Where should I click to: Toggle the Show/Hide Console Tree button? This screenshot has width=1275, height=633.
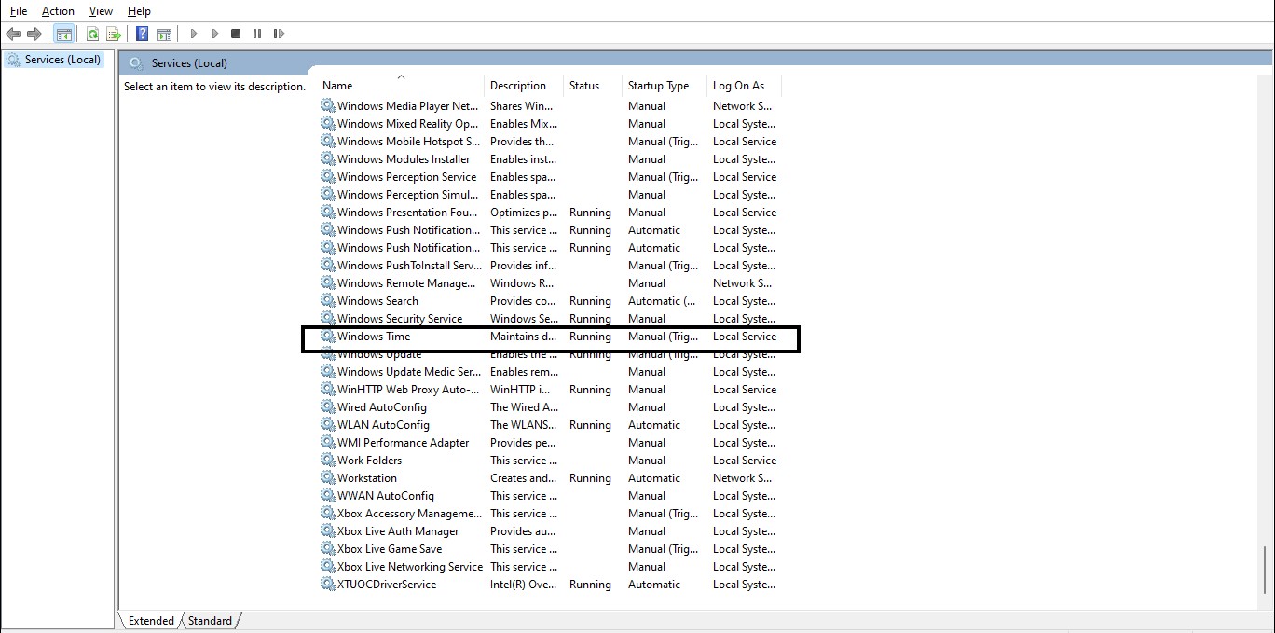point(63,34)
